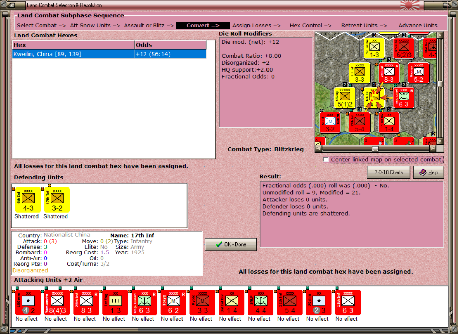The height and width of the screenshot is (334, 458).
Task: Go to Retreat Units subphase
Action: click(x=364, y=25)
